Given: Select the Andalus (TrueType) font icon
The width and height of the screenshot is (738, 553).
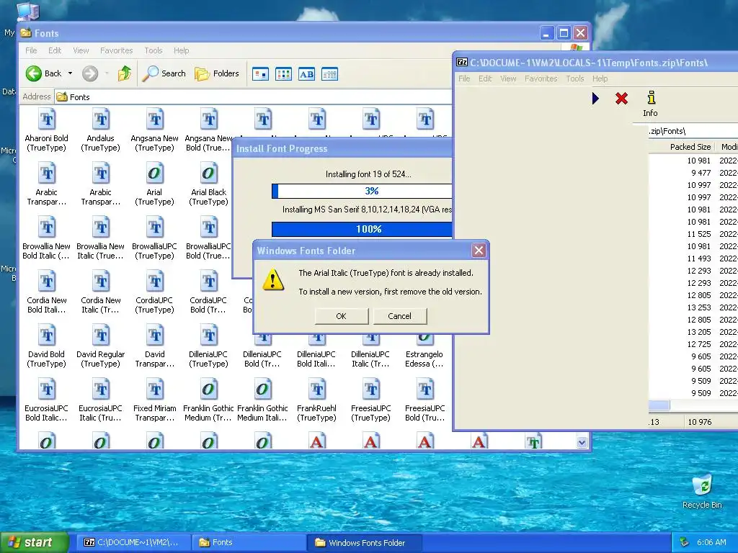Looking at the screenshot, I should pyautogui.click(x=101, y=130).
